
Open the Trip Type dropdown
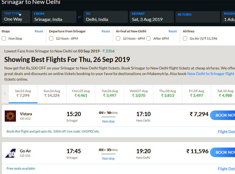click(x=16, y=17)
